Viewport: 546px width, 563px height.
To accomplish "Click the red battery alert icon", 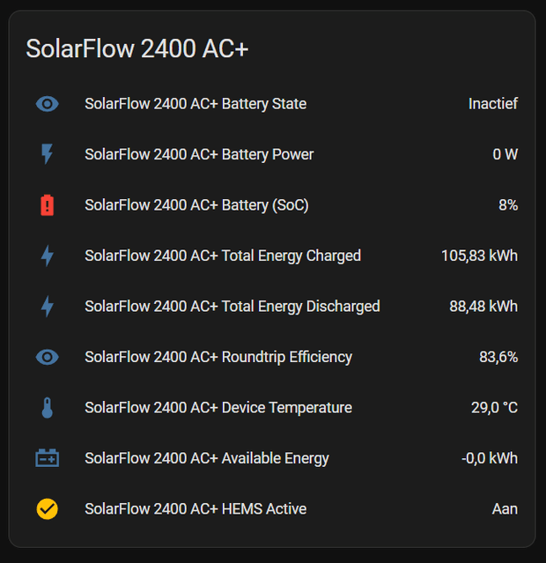I will [47, 205].
